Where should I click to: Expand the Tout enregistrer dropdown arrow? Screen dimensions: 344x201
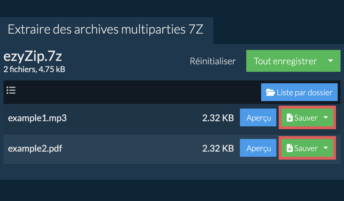click(x=330, y=61)
